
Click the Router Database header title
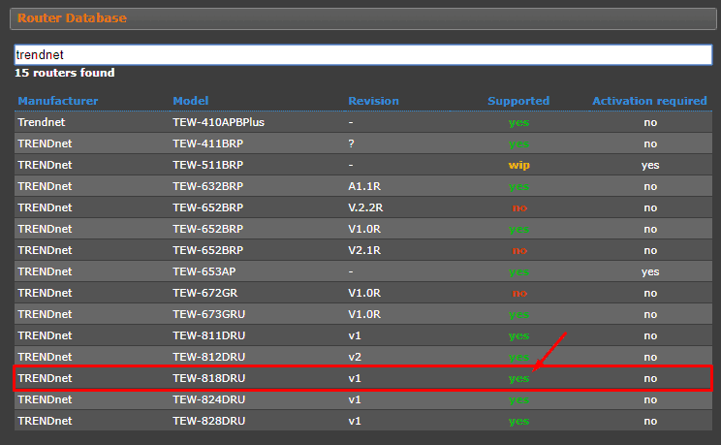72,18
